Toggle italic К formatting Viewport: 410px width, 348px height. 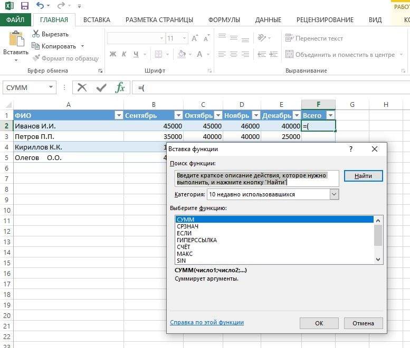124,54
